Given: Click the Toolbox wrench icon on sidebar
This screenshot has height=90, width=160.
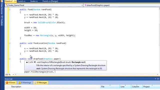Looking at the screenshot, I should point(2,17).
